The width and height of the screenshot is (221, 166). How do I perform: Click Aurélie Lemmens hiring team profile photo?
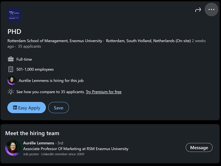(x=13, y=148)
